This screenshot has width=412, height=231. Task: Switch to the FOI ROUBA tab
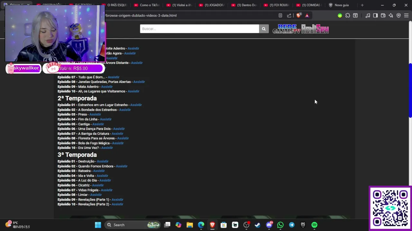(277, 5)
